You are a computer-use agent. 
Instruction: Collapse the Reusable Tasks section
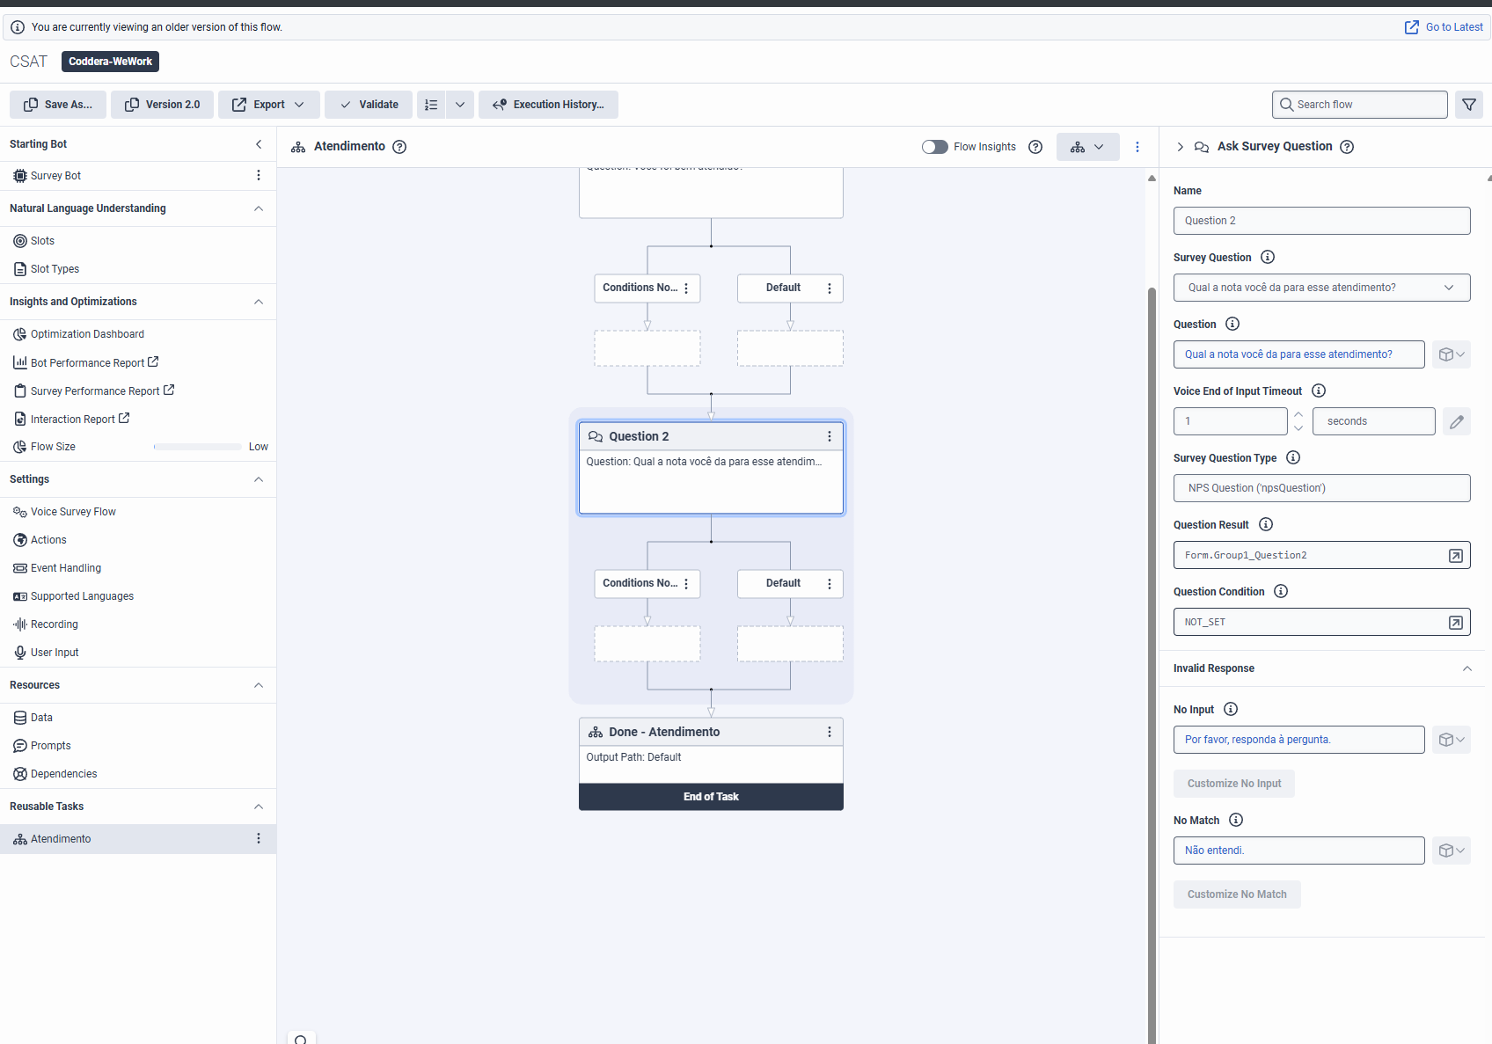pos(259,807)
